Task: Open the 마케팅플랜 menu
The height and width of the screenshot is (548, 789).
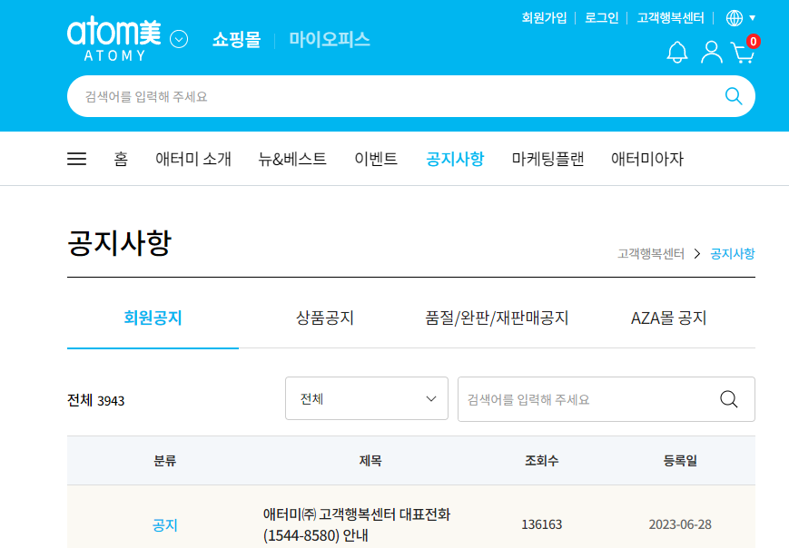Action: click(x=547, y=159)
